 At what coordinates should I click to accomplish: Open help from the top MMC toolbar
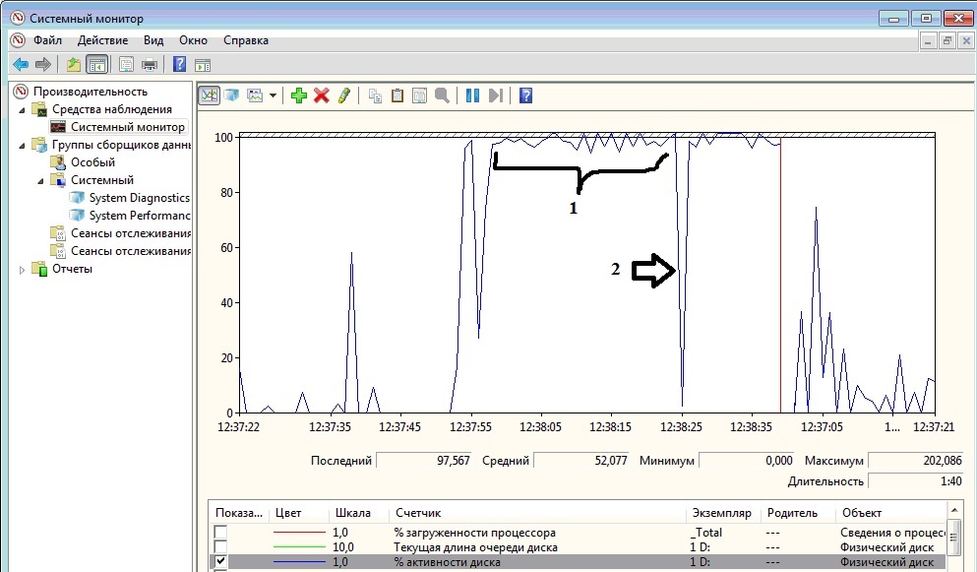tap(179, 64)
